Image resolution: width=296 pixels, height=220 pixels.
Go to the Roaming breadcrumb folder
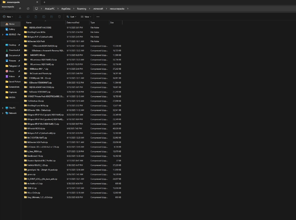tap(81, 8)
